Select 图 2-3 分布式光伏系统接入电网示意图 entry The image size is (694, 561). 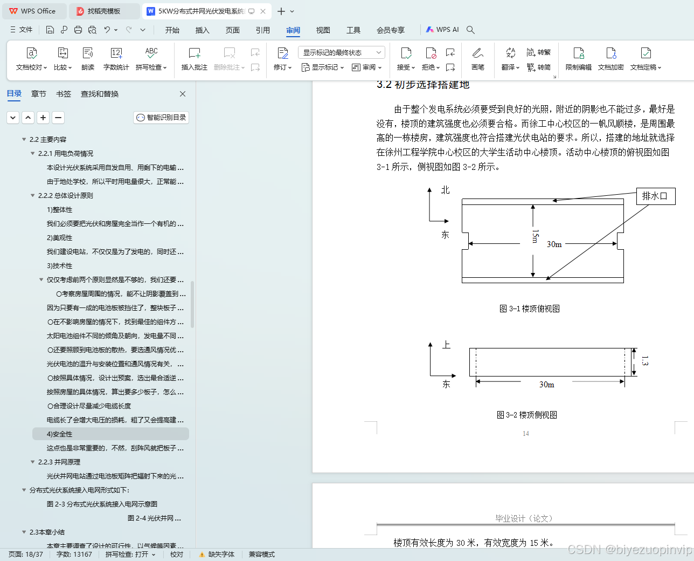102,504
